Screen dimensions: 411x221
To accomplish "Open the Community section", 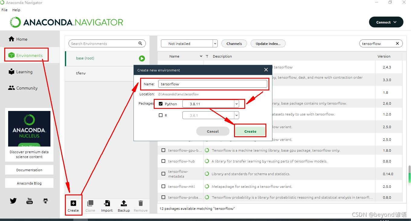I will [x=23, y=88].
